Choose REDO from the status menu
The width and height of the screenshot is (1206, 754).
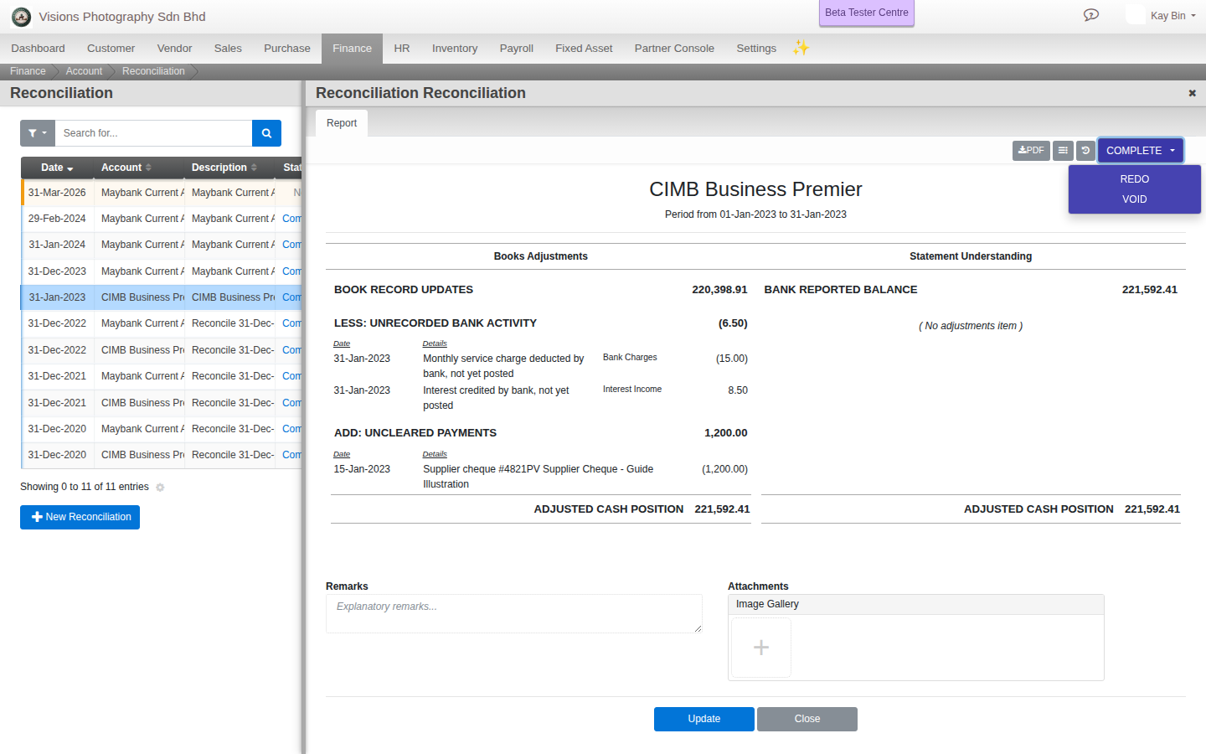click(1135, 179)
